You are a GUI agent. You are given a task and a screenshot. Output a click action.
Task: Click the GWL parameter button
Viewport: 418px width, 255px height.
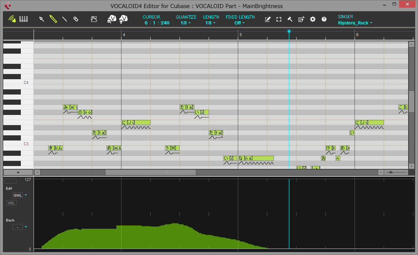(x=18, y=195)
